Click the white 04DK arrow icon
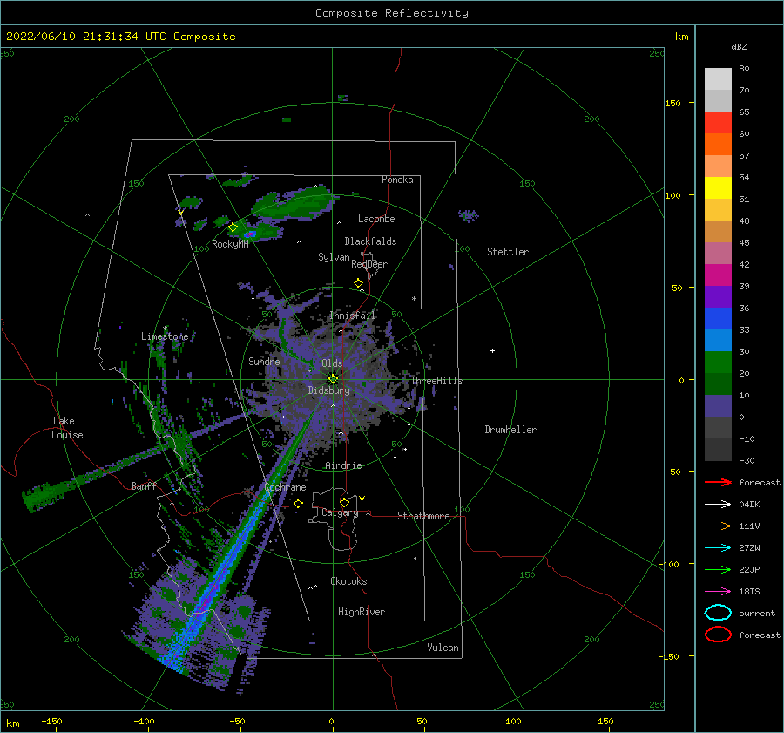The image size is (784, 733). 718,504
